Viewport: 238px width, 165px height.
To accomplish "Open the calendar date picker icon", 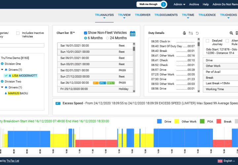I will pyautogui.click(x=133, y=33).
